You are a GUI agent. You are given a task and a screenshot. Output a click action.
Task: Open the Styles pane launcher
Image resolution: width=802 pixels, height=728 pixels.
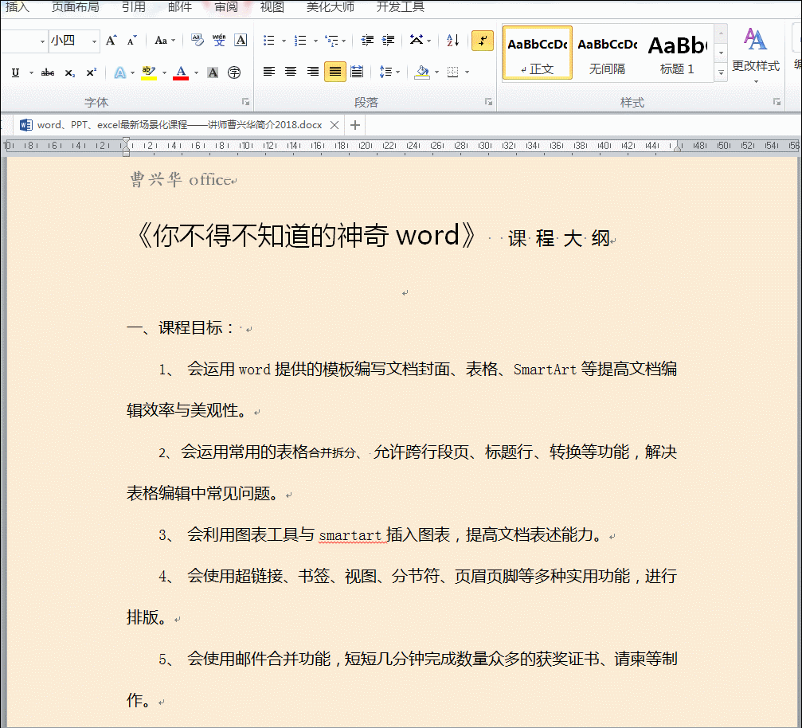pyautogui.click(x=777, y=102)
